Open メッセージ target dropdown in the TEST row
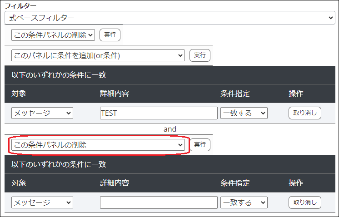Screen dimensions: 339x217 pyautogui.click(x=42, y=113)
